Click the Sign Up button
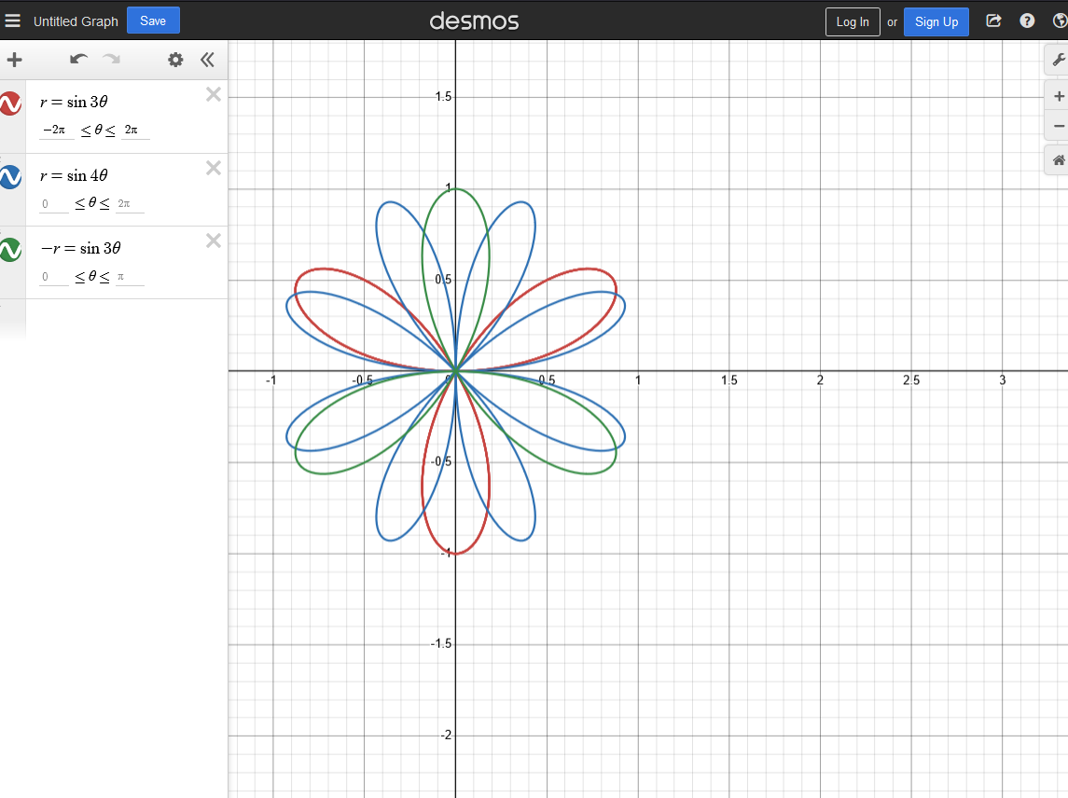The height and width of the screenshot is (798, 1068). 936,21
